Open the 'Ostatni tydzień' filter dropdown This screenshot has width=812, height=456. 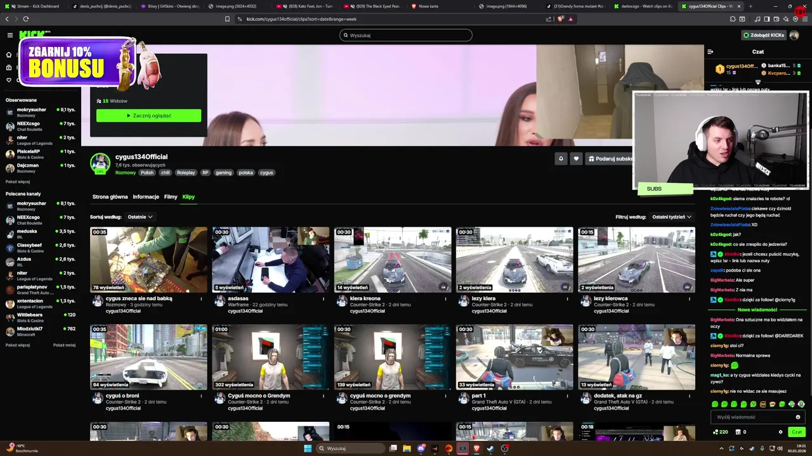(x=672, y=217)
